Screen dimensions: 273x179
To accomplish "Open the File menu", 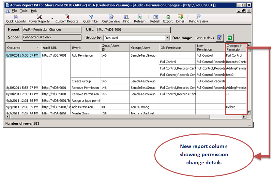I will point(14,11).
